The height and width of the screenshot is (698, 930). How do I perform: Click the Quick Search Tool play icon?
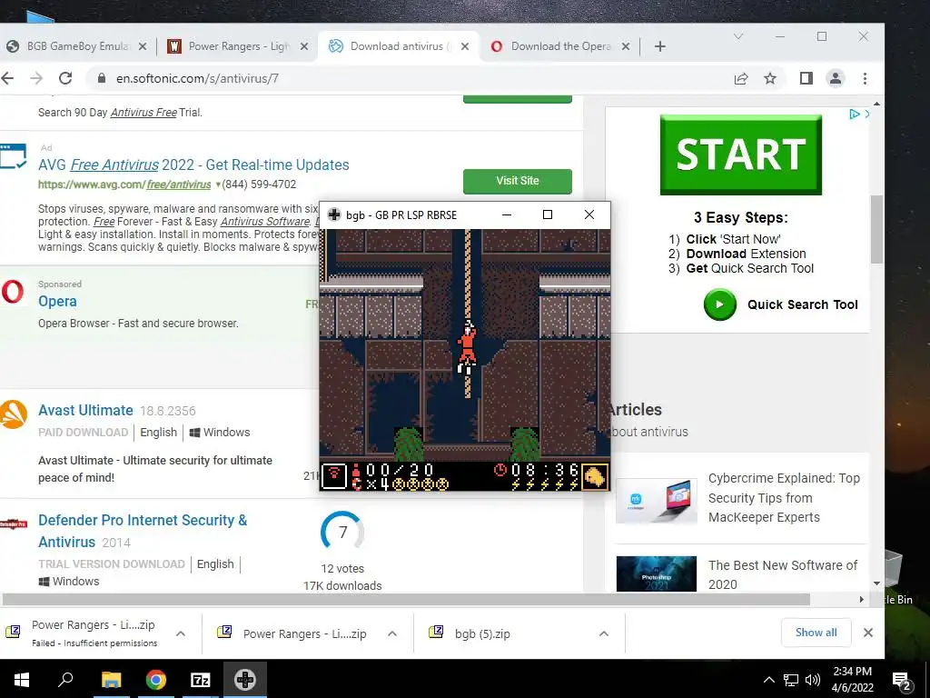[719, 304]
